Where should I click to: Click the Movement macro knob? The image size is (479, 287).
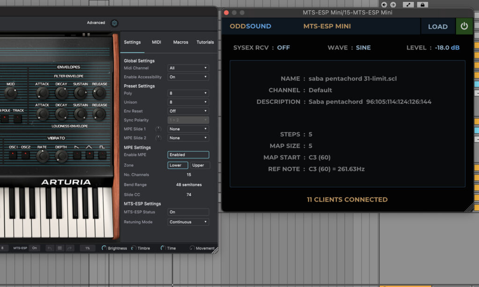pos(192,248)
